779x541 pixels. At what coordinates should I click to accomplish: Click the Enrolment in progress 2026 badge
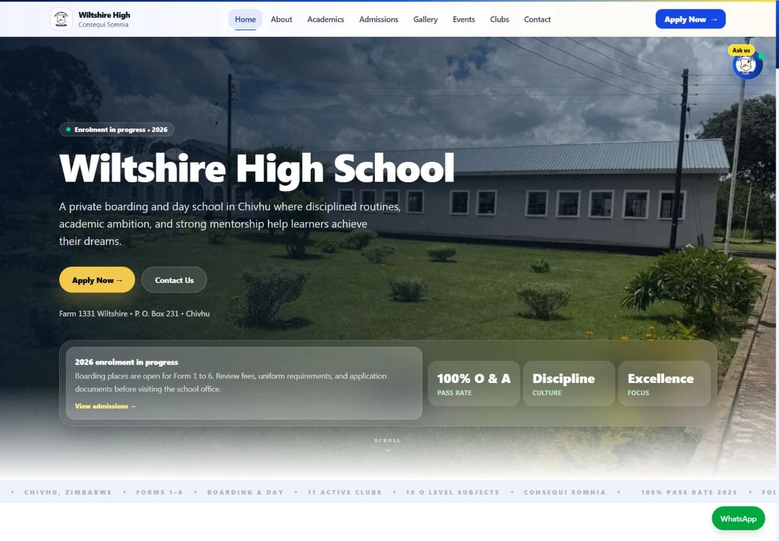(x=117, y=129)
